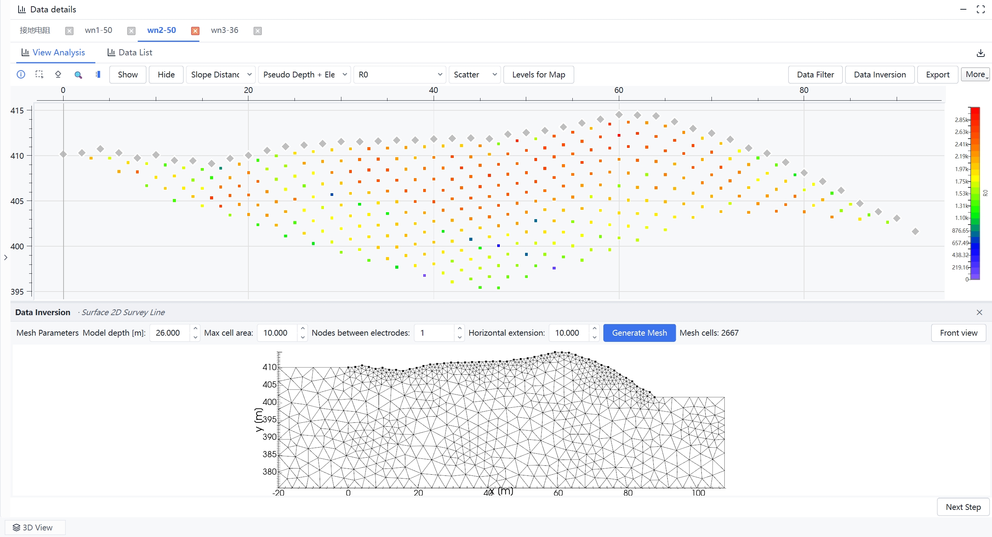Select the wn2-50 tab
The height and width of the screenshot is (537, 992).
[x=162, y=30]
